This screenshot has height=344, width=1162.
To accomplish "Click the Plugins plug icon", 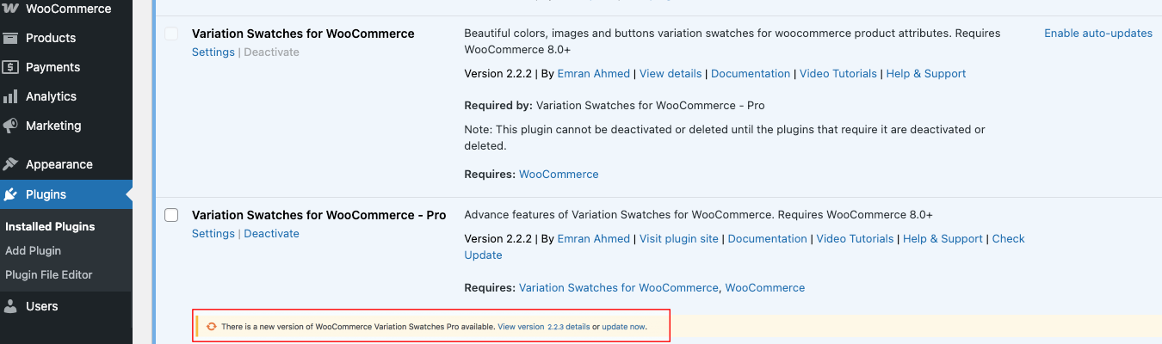I will tap(10, 194).
